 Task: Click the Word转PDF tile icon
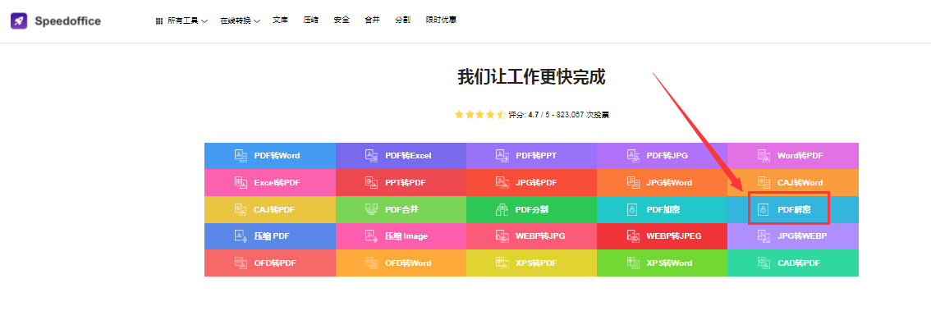pyautogui.click(x=764, y=156)
